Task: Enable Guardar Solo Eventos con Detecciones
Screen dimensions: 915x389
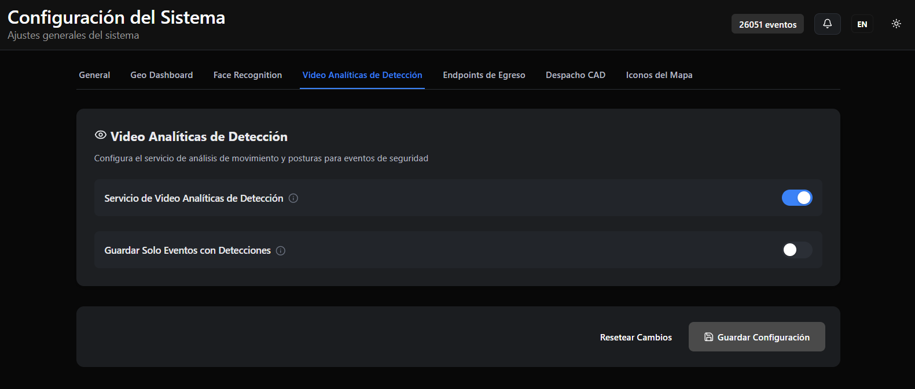Action: click(x=797, y=250)
